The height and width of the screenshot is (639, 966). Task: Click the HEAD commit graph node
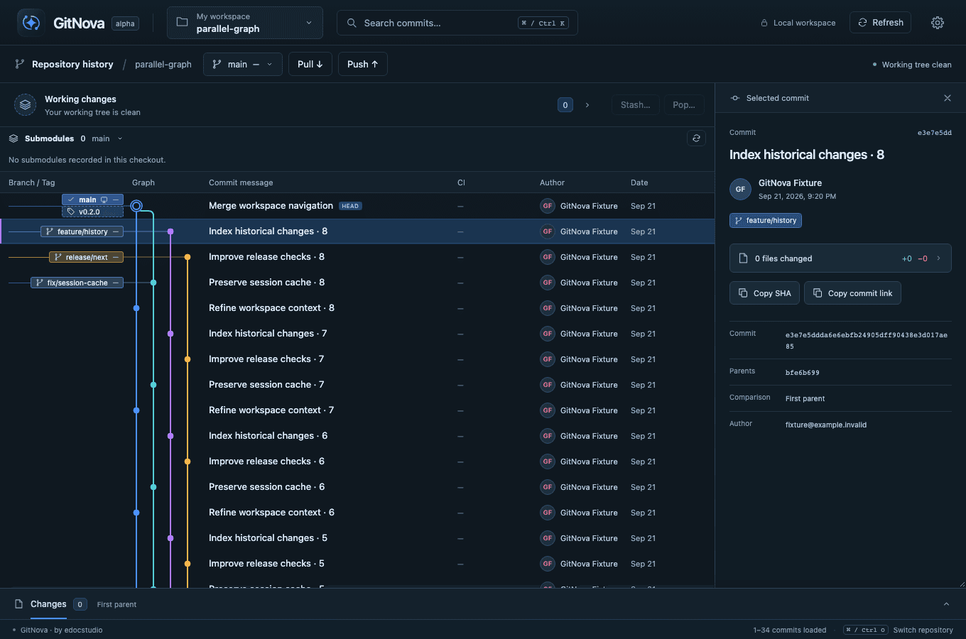pos(136,206)
